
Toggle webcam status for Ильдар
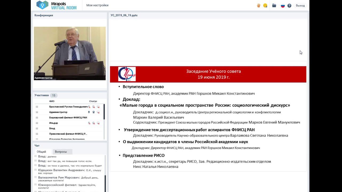click(x=94, y=123)
